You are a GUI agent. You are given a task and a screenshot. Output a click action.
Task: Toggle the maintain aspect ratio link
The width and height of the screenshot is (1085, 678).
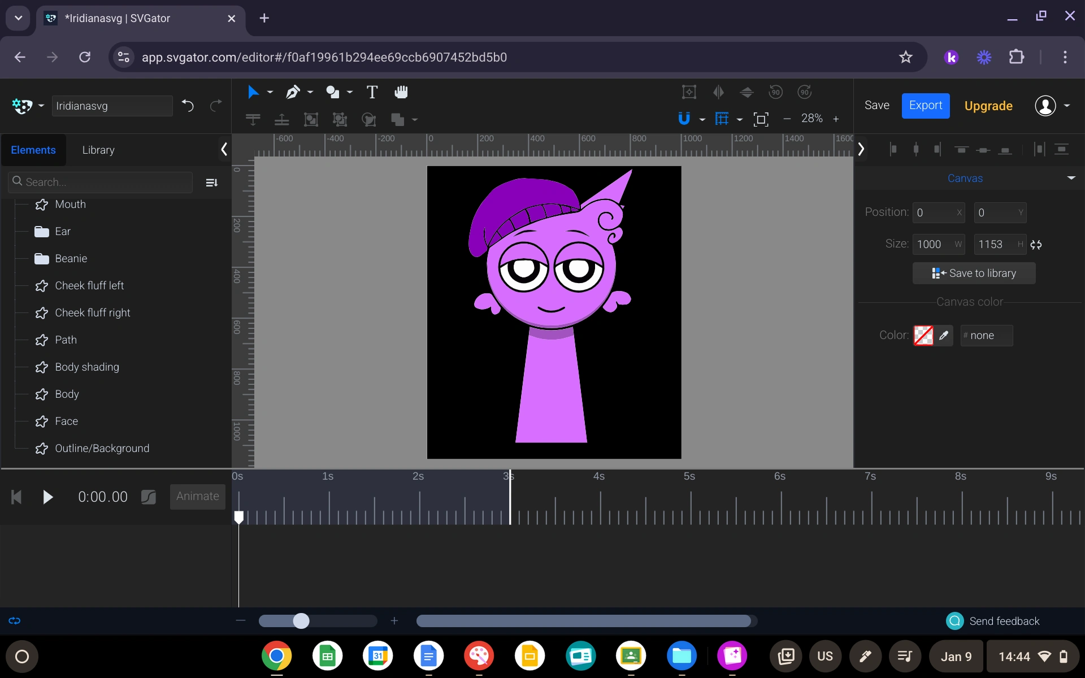click(x=1036, y=245)
